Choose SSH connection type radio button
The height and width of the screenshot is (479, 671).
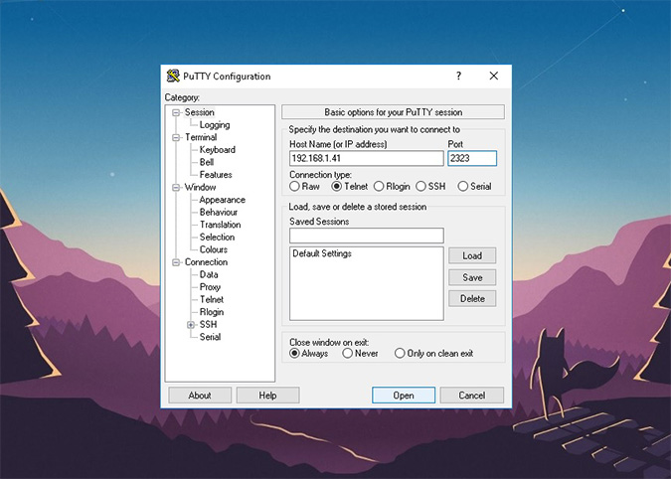tap(421, 186)
